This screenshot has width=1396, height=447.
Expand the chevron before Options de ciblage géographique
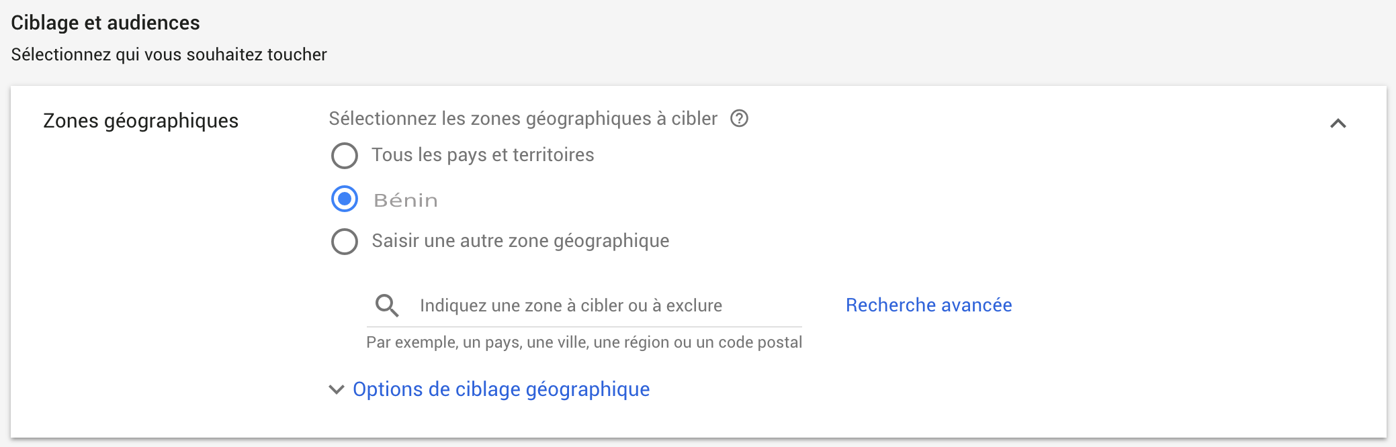[336, 389]
